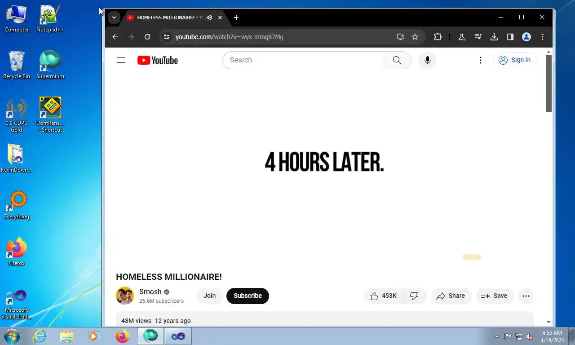
Task: Select the 1.9 GDPS Gold shortcut
Action: coord(17,115)
